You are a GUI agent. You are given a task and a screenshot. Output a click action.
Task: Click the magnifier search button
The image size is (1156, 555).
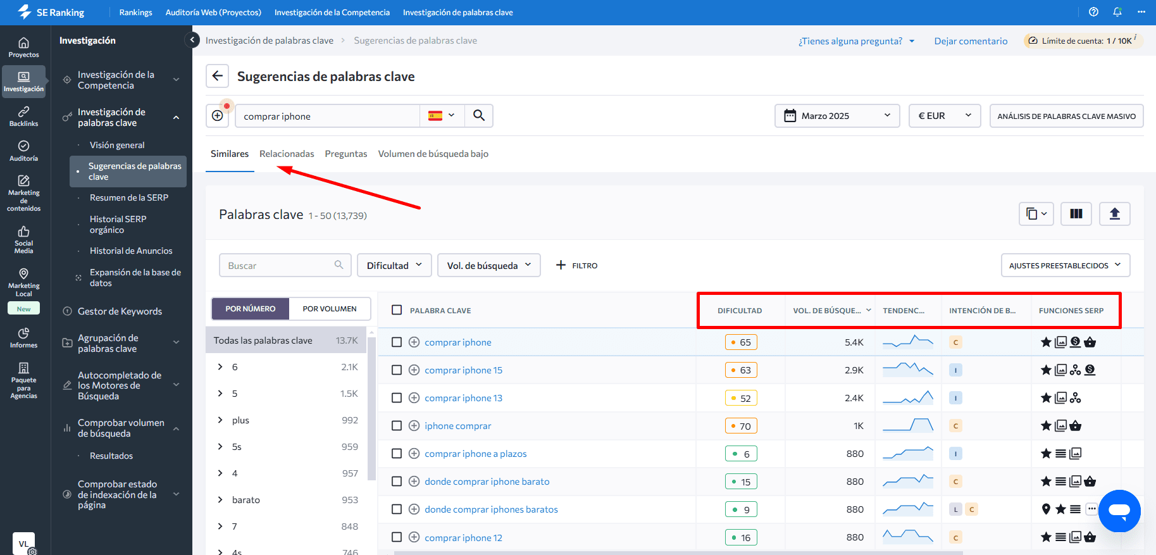pos(479,116)
